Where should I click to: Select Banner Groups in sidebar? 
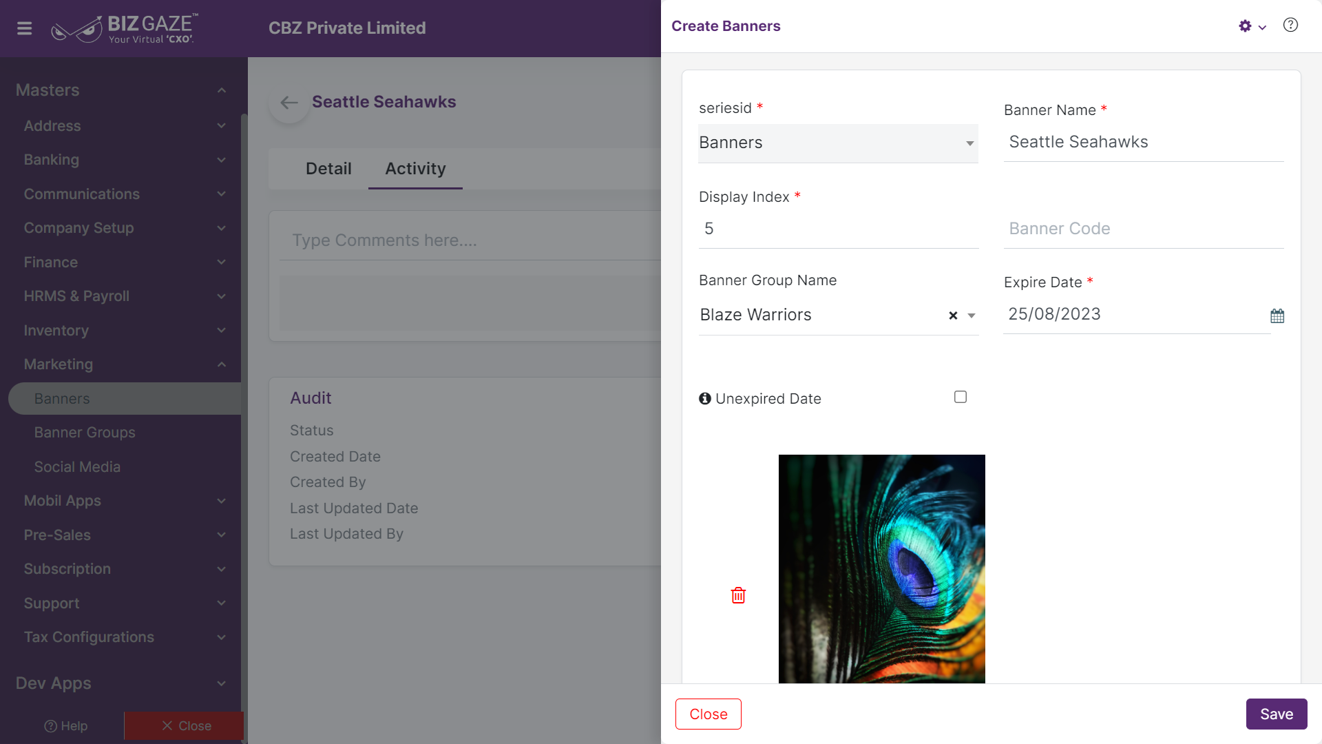[85, 433]
